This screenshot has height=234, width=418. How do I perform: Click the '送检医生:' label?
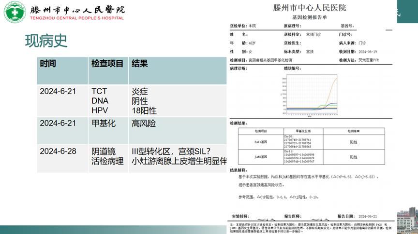[292, 43]
